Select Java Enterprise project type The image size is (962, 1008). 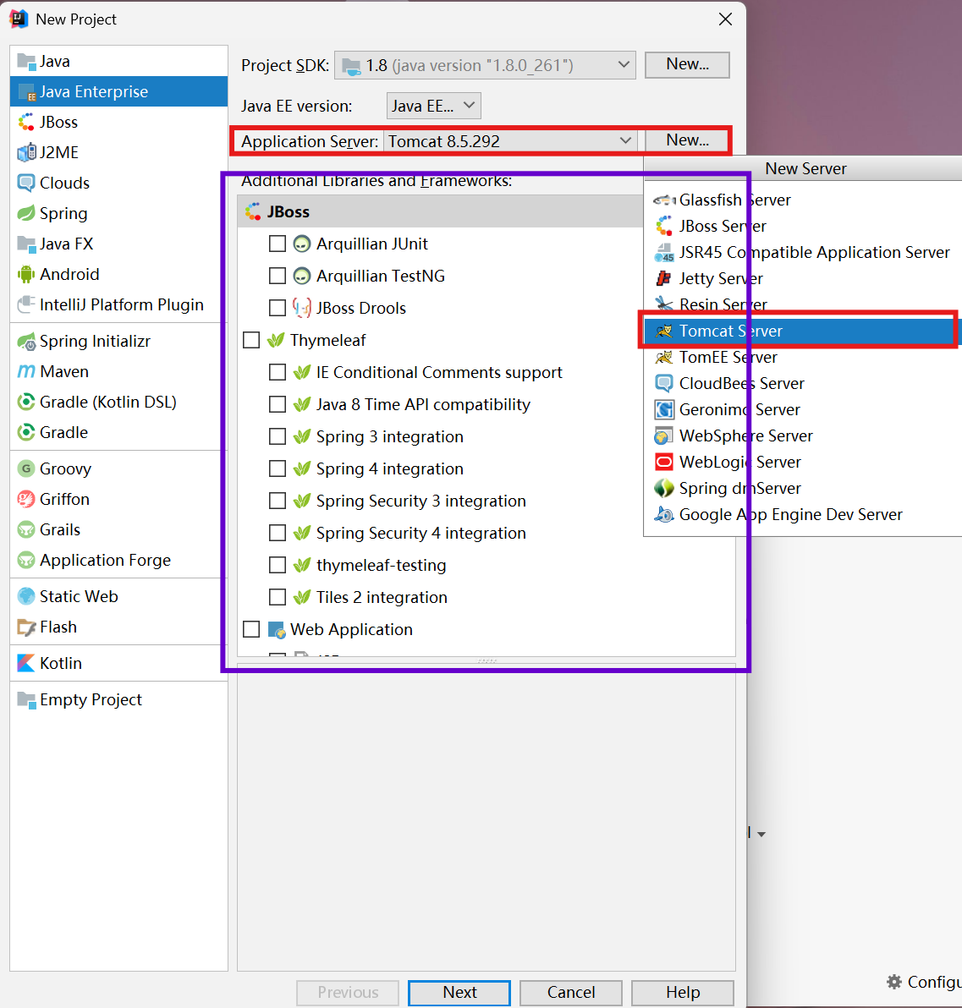click(x=119, y=92)
